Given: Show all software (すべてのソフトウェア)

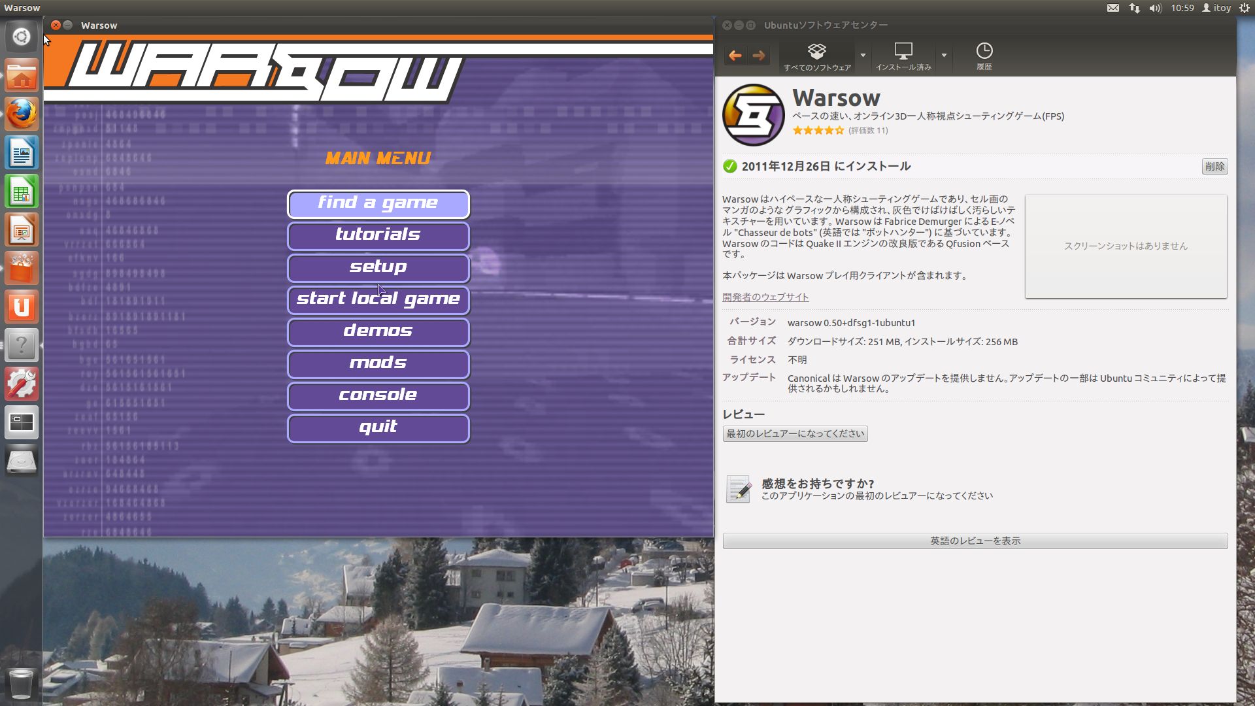Looking at the screenshot, I should pyautogui.click(x=817, y=57).
